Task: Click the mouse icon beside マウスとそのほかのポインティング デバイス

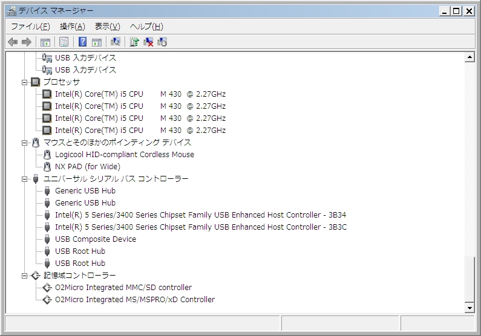Action: pyautogui.click(x=36, y=143)
